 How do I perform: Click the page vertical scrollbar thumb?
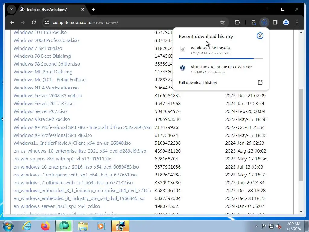[301, 135]
